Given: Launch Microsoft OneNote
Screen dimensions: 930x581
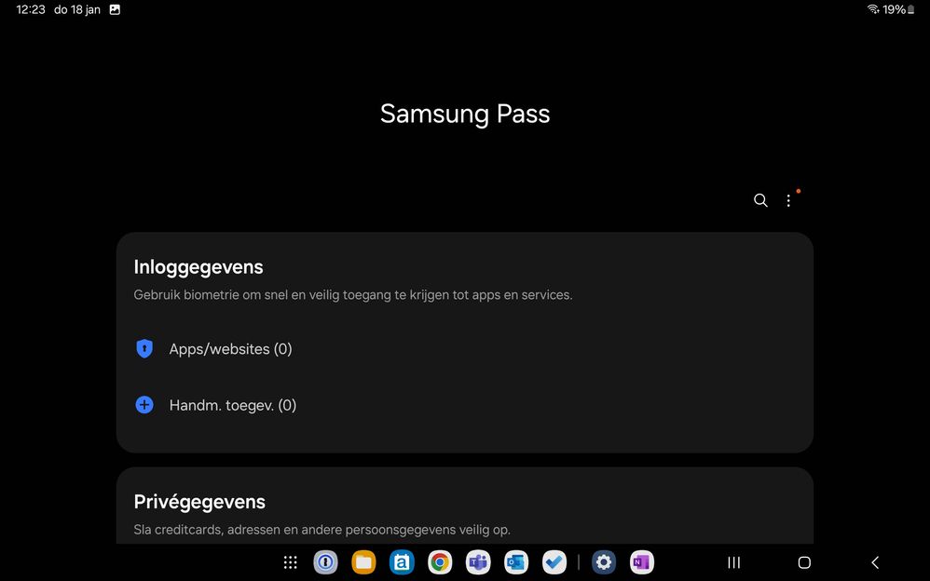Looking at the screenshot, I should point(642,562).
